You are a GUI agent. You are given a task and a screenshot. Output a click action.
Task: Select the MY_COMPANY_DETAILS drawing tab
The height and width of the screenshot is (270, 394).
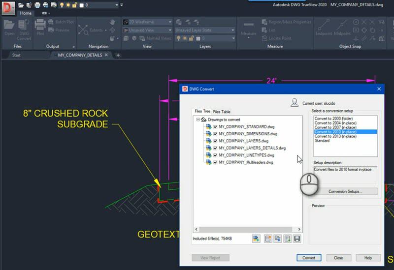point(80,55)
